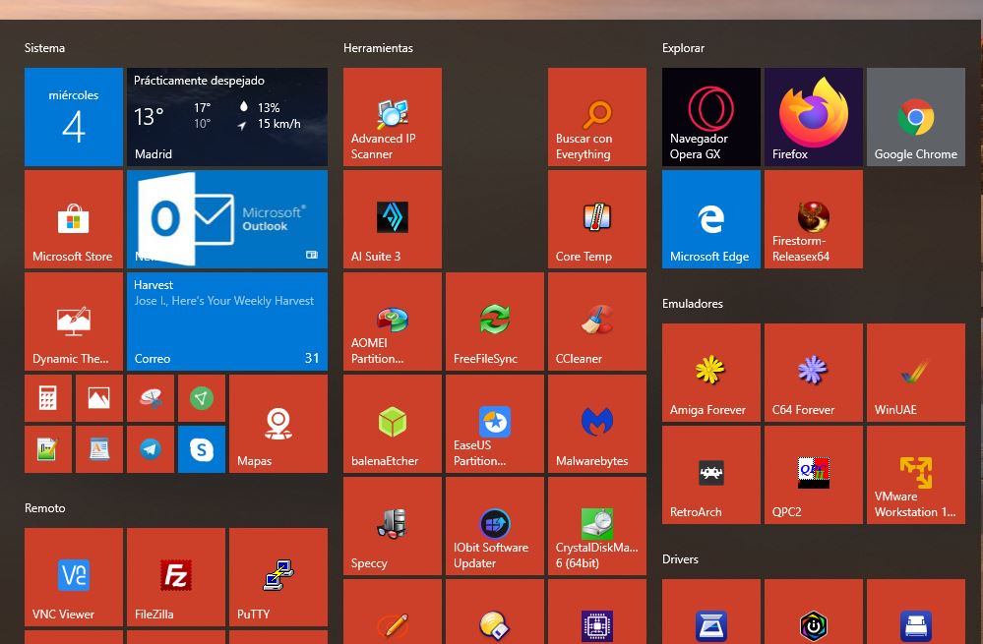Viewport: 983px width, 644px height.
Task: Open Google Chrome tile
Action: pos(916,117)
